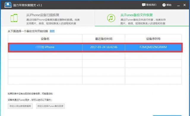Click the 刷新 refresh link

tap(52, 31)
